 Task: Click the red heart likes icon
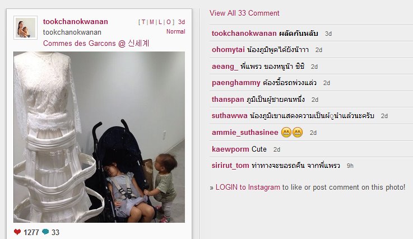(17, 232)
